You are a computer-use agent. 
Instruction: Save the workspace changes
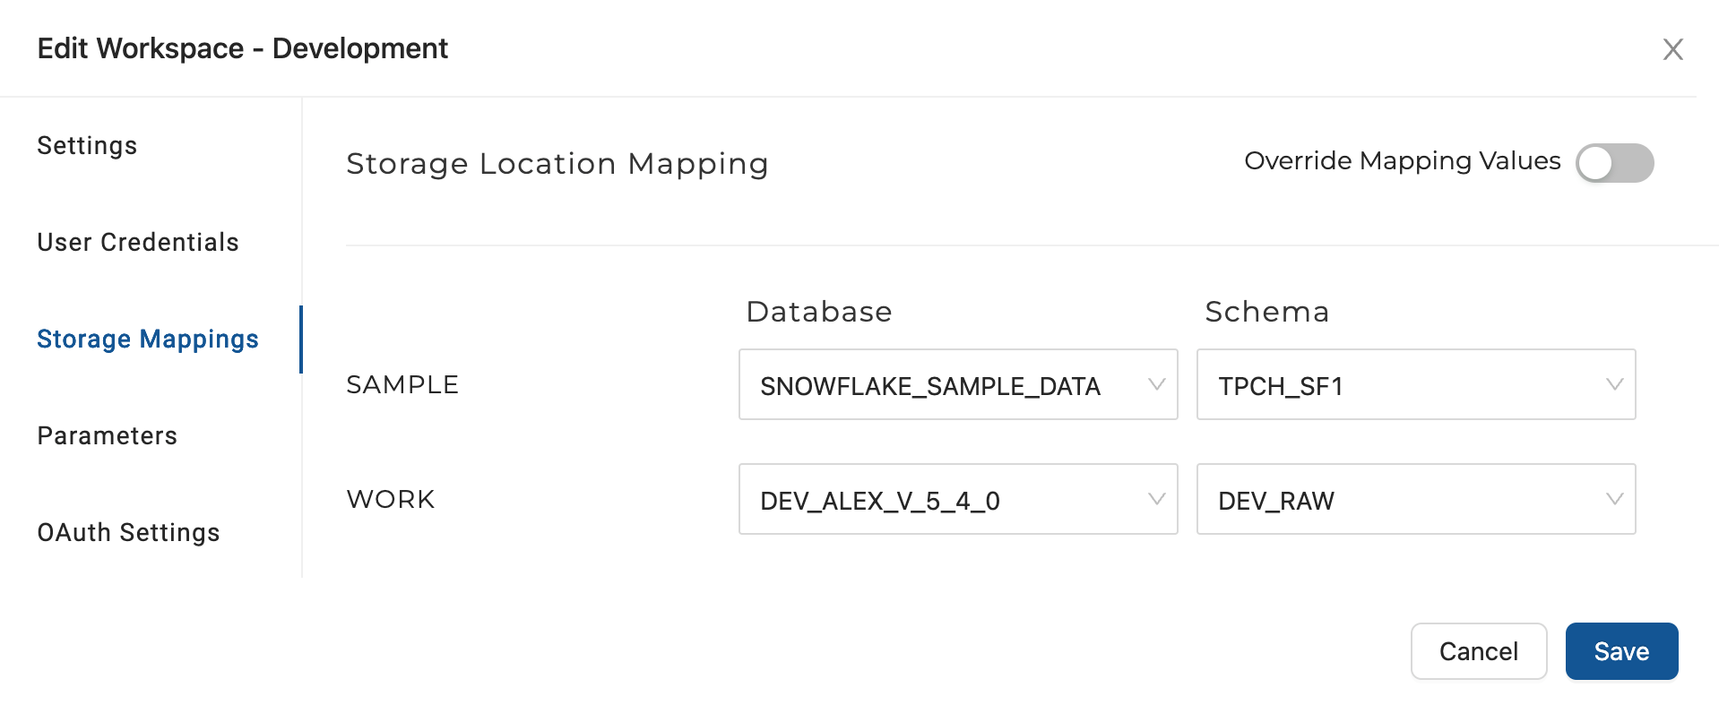coord(1621,651)
